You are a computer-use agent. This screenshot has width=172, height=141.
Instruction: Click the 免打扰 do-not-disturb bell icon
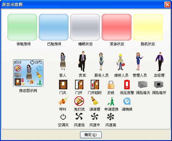coord(79,101)
